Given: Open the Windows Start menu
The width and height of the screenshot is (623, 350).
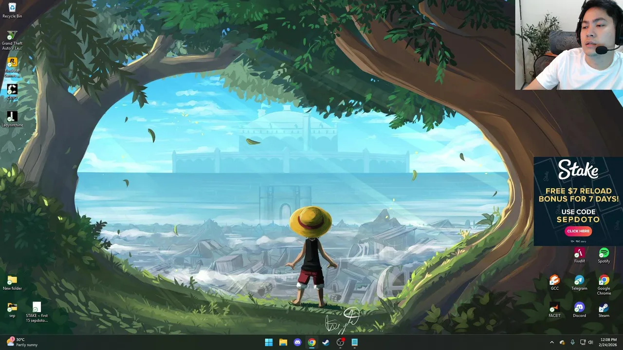Looking at the screenshot, I should 269,342.
